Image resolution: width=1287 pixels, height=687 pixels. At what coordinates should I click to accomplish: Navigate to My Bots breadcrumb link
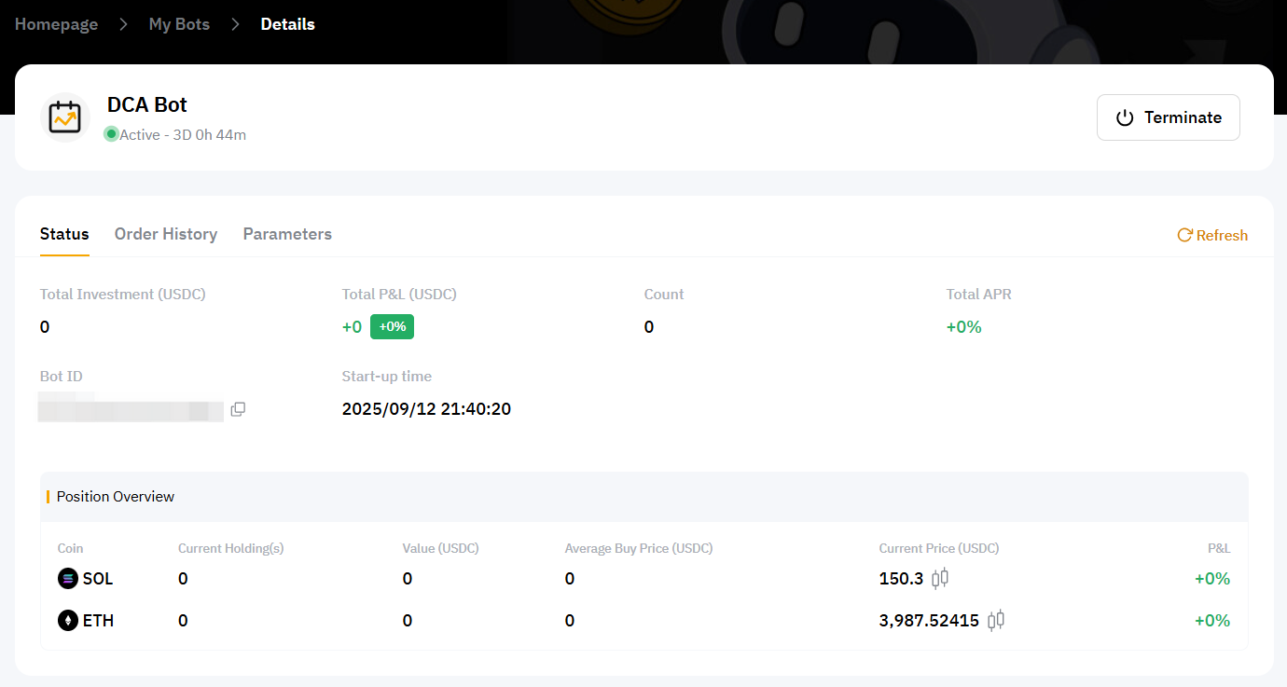coord(179,24)
